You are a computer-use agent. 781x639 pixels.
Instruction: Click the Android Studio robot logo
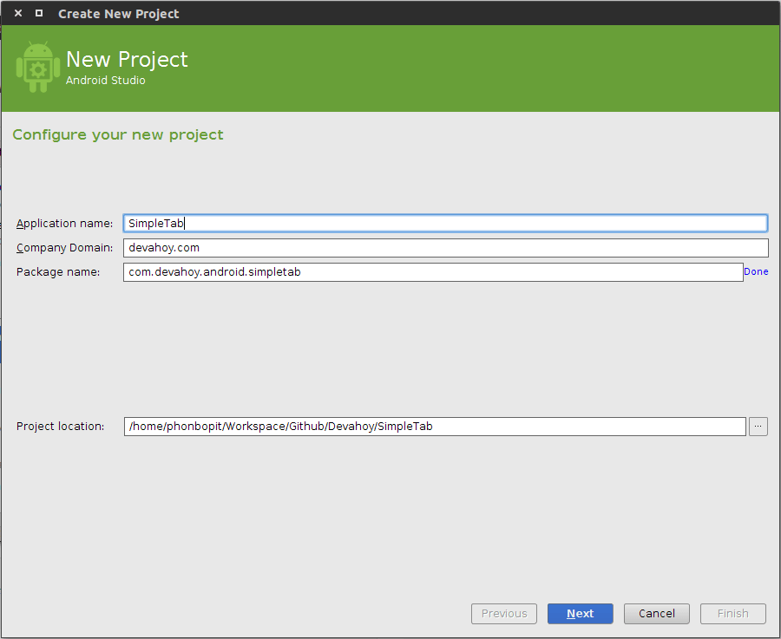(38, 67)
